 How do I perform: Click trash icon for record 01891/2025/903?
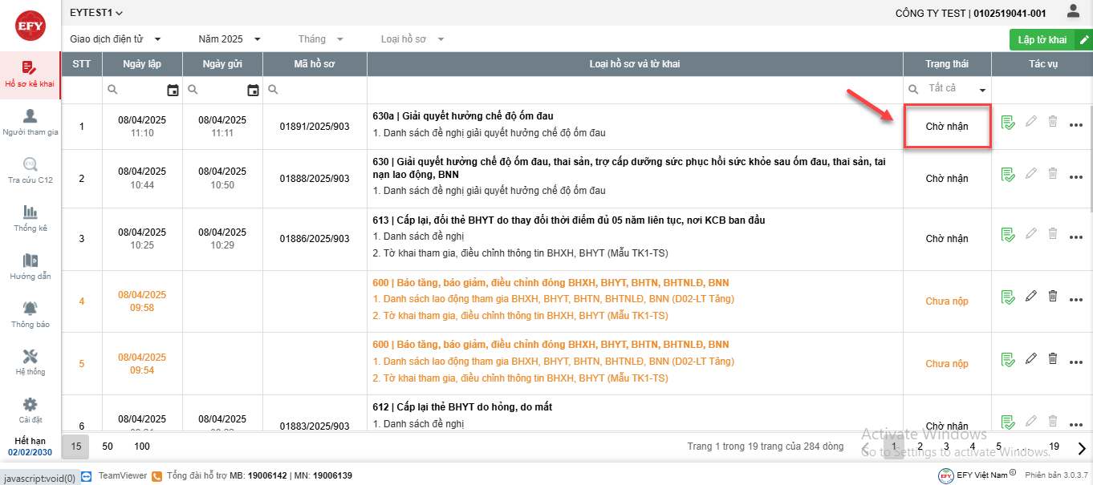coord(1053,122)
